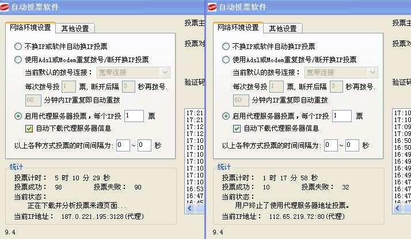Open the '宽带连接' dropdown in right window

click(x=372, y=73)
